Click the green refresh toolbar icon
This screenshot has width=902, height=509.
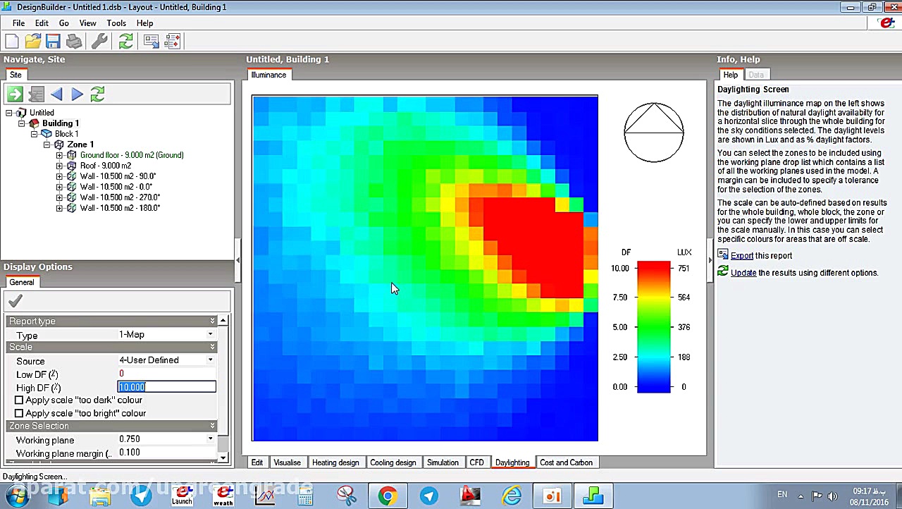(x=125, y=42)
